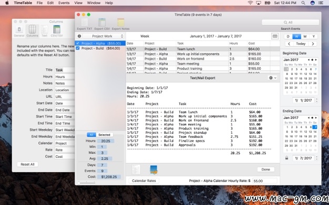Open the View menu
This screenshot has width=329, height=205.
tap(78, 3)
